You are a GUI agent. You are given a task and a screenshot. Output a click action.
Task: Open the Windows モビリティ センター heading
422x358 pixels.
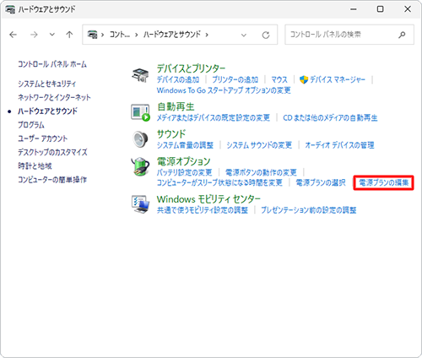click(x=208, y=199)
